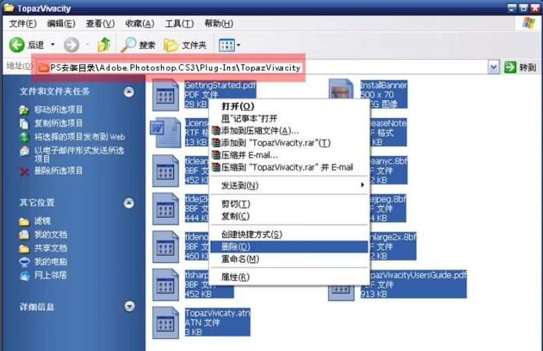
Task: Choose 用"记事本"打开 in context menu
Action: (x=289, y=119)
